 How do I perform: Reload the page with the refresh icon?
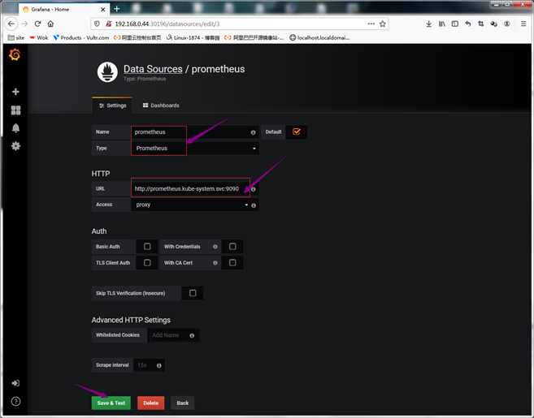point(38,24)
